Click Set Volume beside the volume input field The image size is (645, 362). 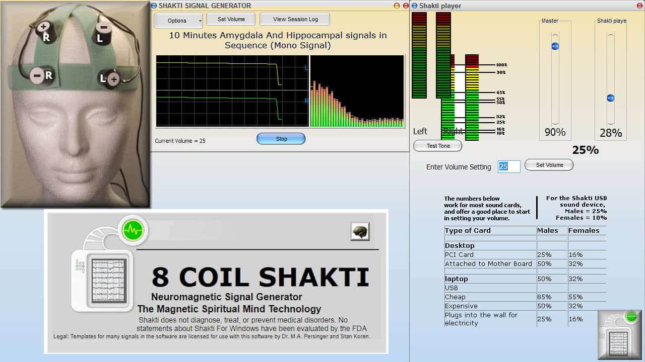[x=549, y=165]
